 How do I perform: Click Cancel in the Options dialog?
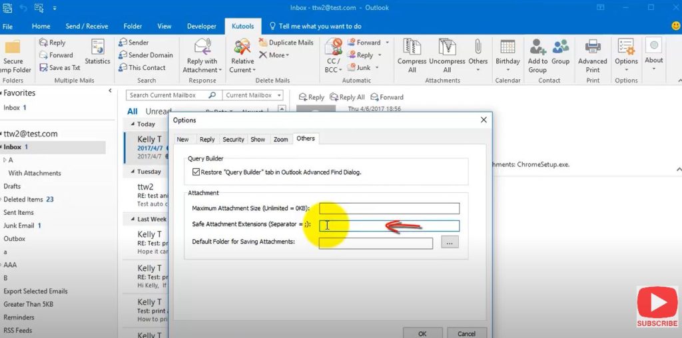click(x=467, y=333)
